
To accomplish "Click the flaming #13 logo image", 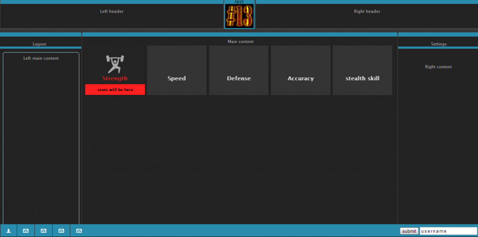I will 239,17.
